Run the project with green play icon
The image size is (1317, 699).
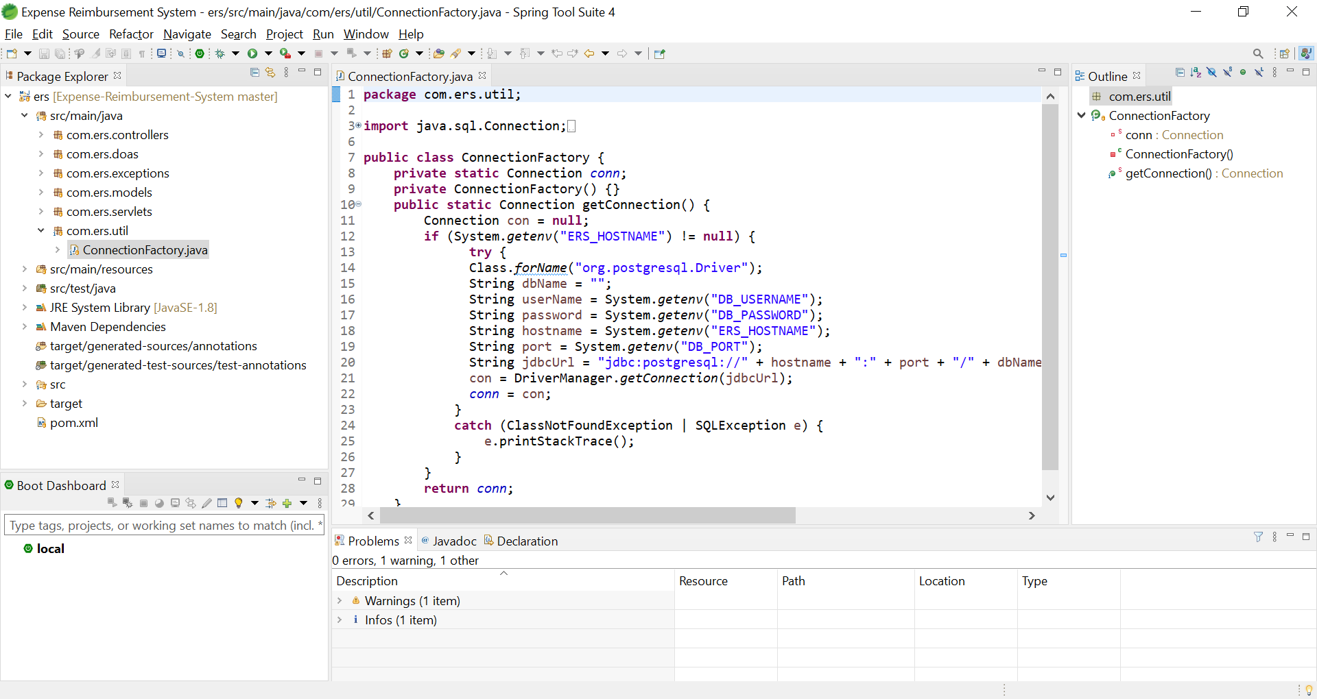(x=252, y=53)
